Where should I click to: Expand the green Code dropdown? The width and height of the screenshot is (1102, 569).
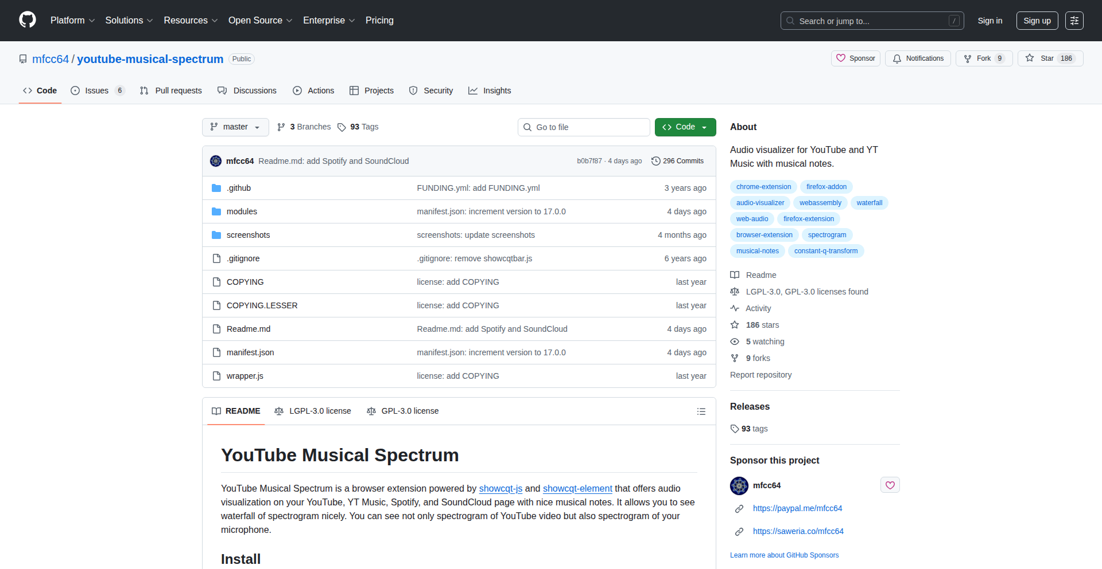(x=685, y=127)
